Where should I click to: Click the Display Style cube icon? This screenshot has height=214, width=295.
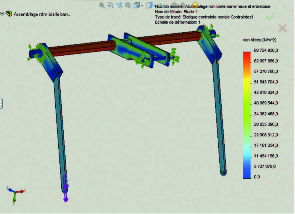149,6
